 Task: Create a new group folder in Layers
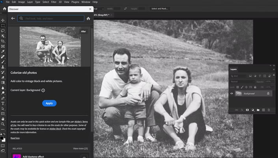(x=258, y=110)
